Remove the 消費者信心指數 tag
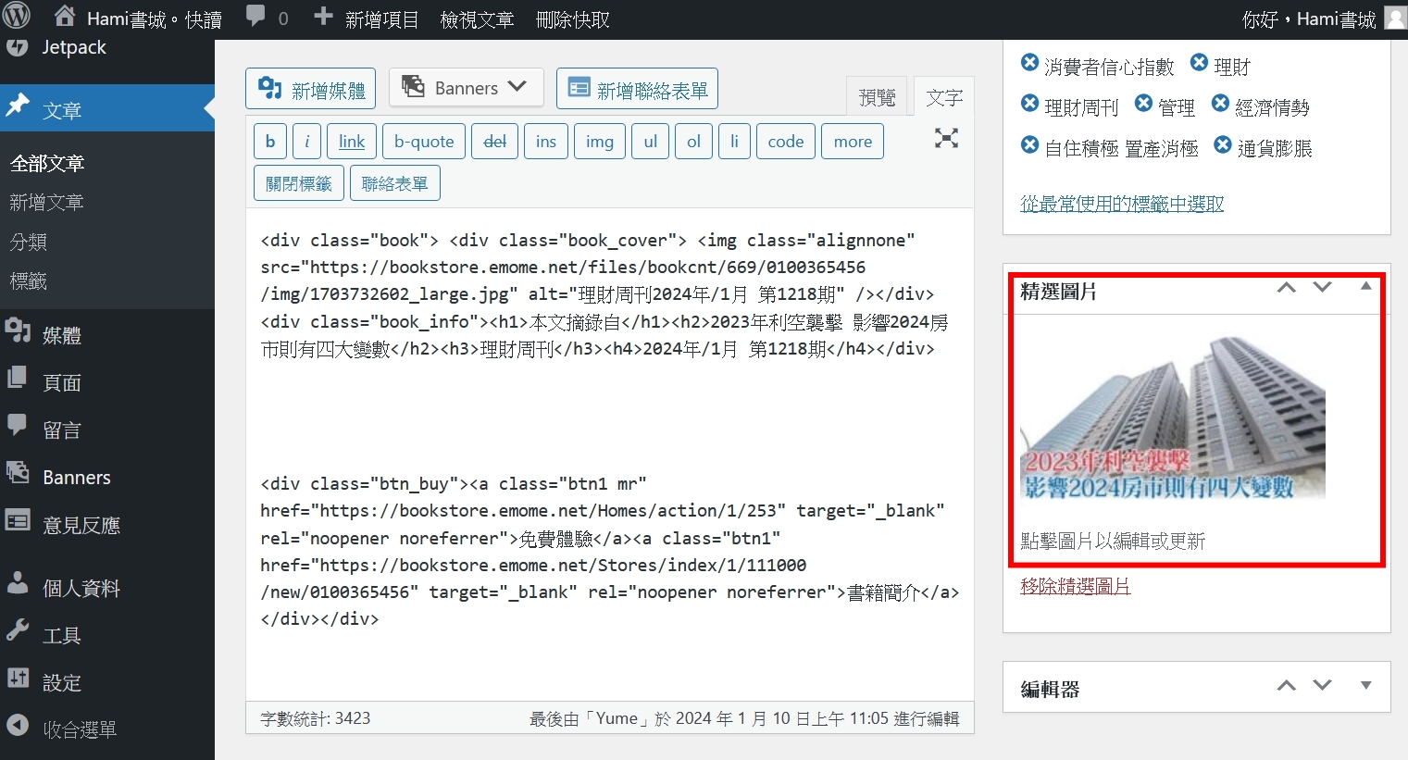The width and height of the screenshot is (1408, 760). pyautogui.click(x=1028, y=63)
